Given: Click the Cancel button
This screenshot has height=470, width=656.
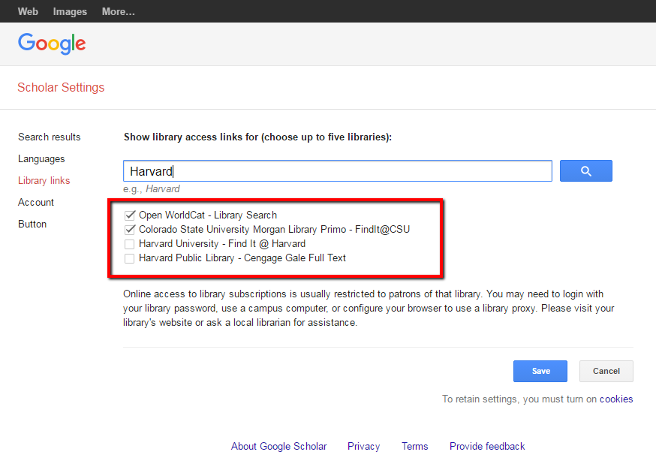Looking at the screenshot, I should tap(606, 371).
